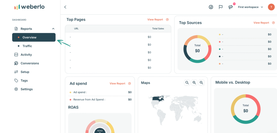Select the Traffic menu item
The width and height of the screenshot is (277, 133).
tap(27, 46)
